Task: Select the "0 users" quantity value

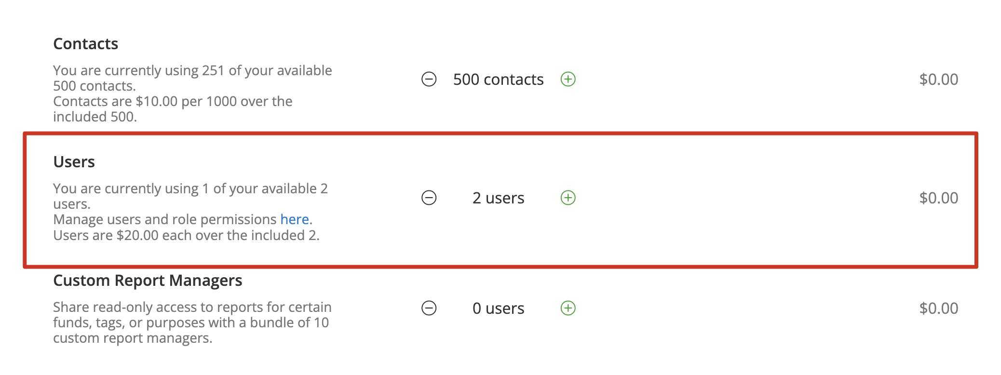Action: click(x=498, y=308)
